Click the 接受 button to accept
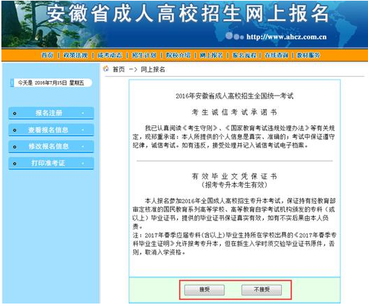This screenshot has width=368, height=307. point(204,290)
